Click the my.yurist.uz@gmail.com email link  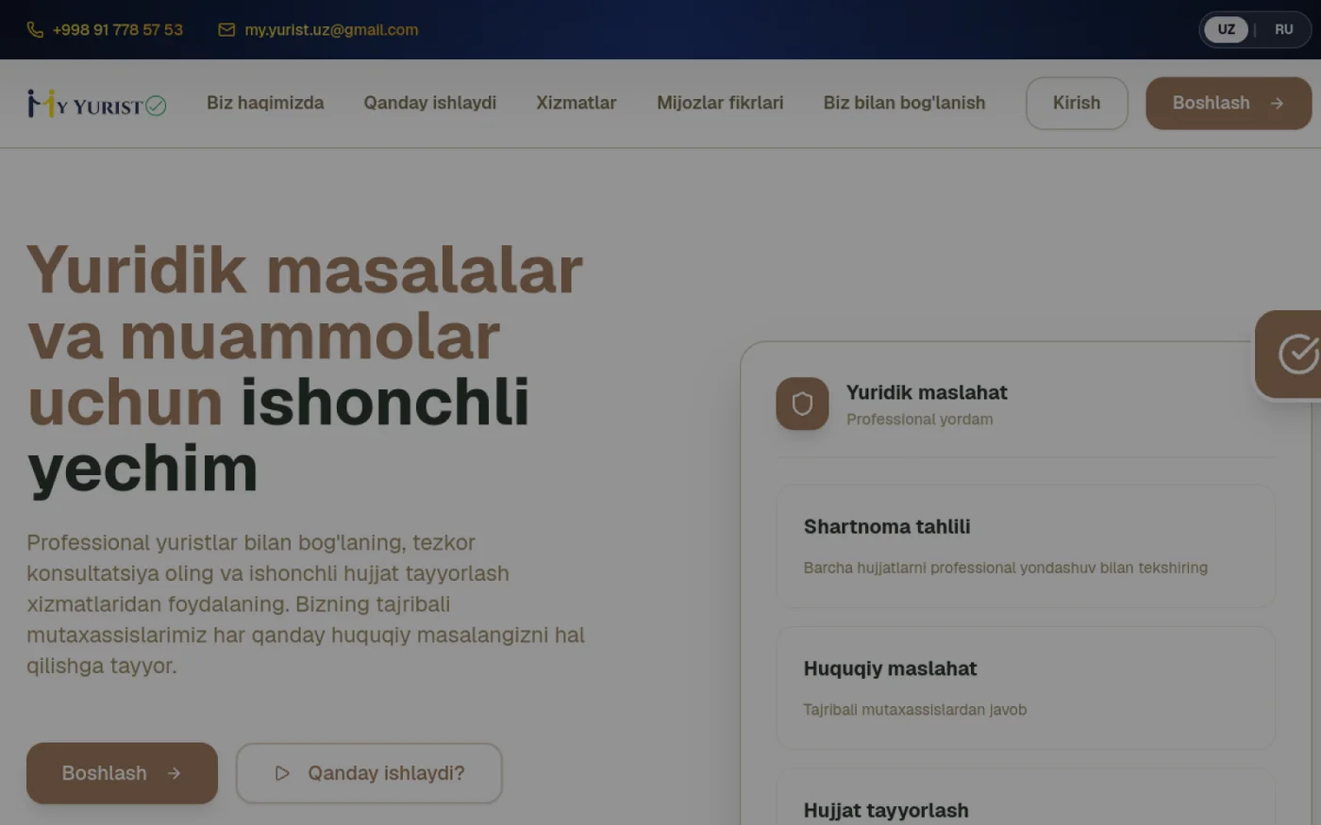(331, 30)
